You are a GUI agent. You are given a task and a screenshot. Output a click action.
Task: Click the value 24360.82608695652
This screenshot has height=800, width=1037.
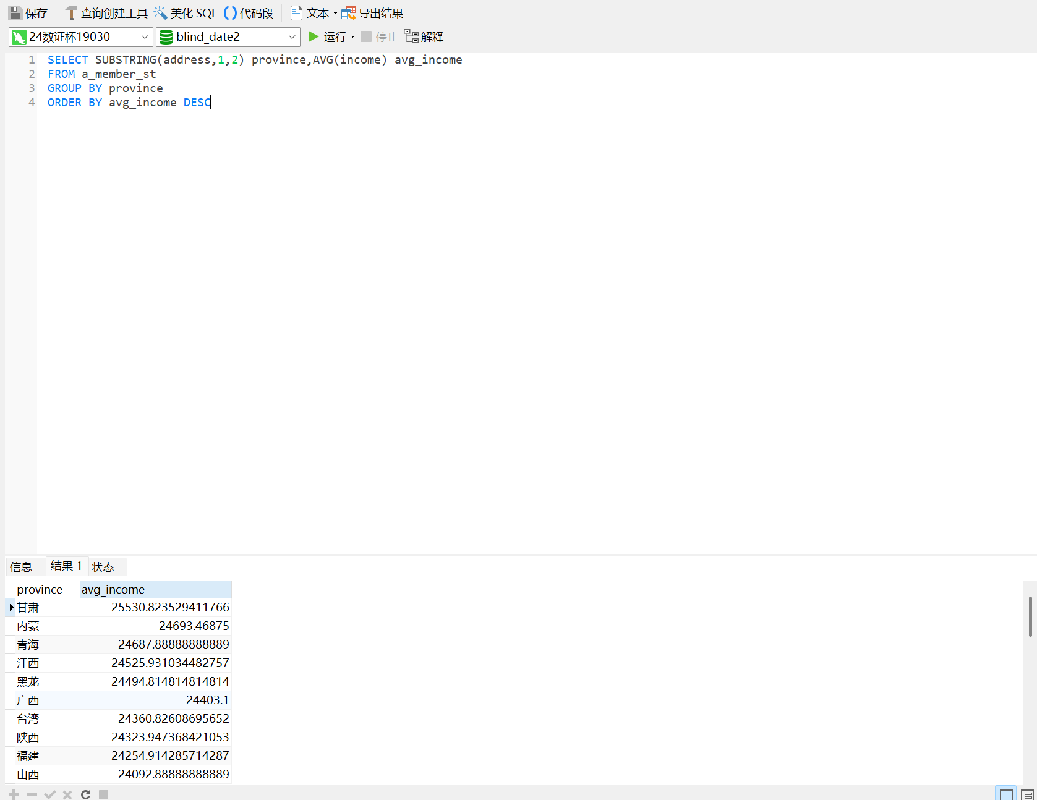(174, 719)
